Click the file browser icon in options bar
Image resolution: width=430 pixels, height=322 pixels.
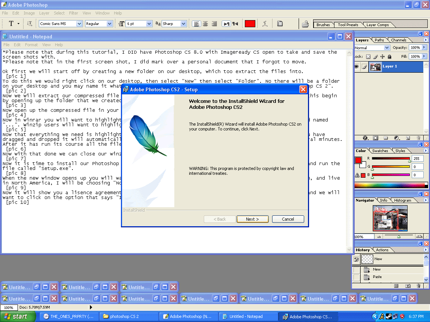tap(305, 24)
